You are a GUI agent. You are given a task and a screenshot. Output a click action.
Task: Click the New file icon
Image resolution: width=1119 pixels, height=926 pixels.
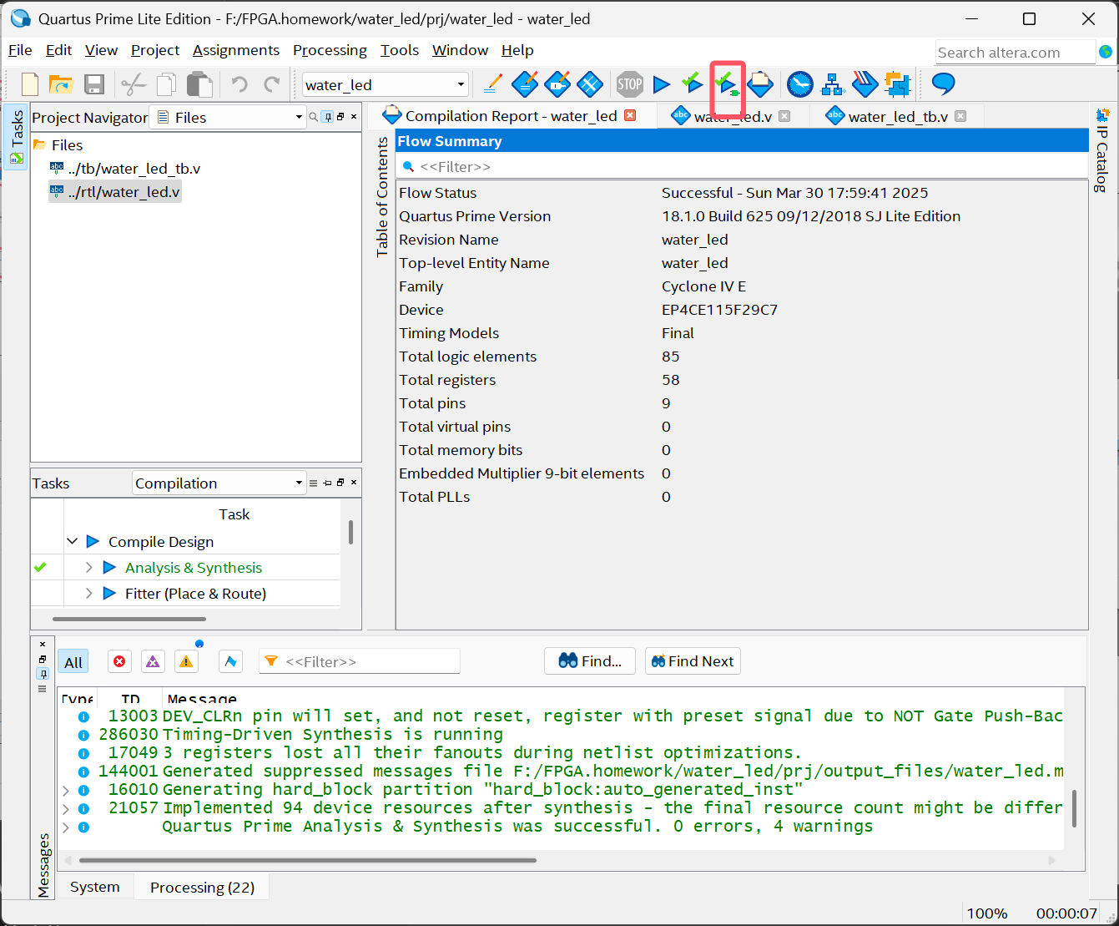pos(30,84)
